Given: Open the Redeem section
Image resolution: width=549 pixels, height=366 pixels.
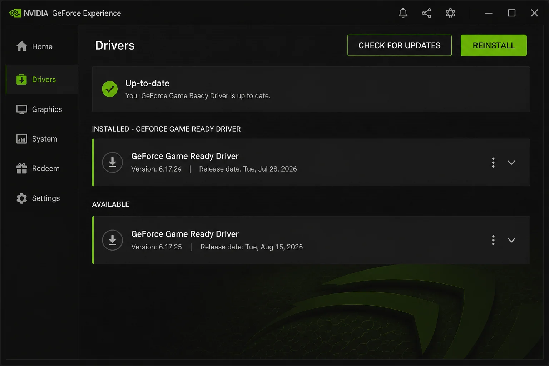Looking at the screenshot, I should click(42, 168).
